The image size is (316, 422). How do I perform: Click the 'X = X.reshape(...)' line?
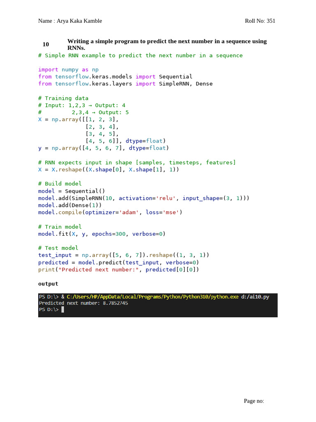tap(109, 169)
